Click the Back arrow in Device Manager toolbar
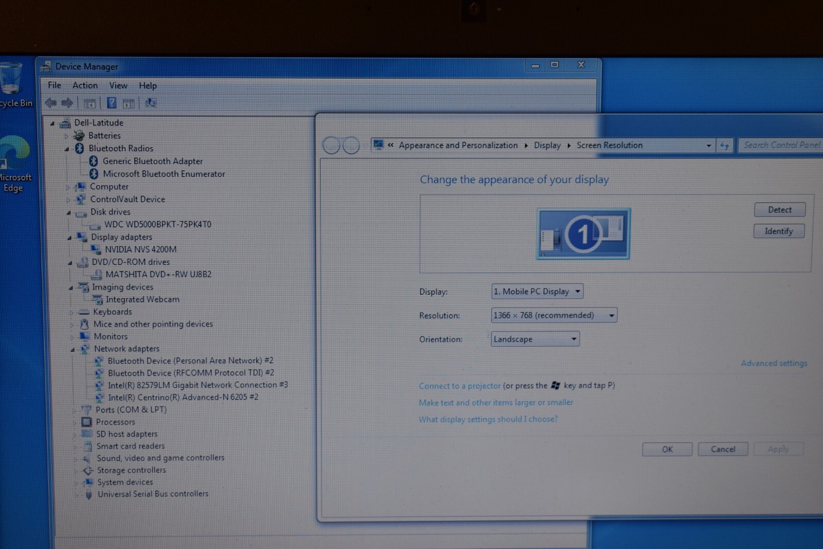Viewport: 823px width, 549px height. (x=50, y=103)
